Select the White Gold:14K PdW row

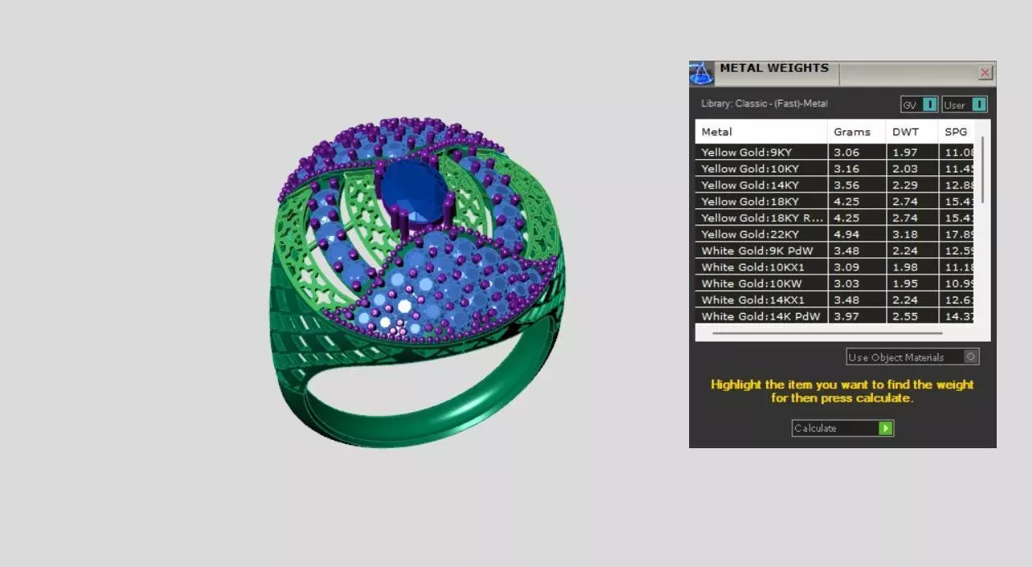[x=834, y=316]
